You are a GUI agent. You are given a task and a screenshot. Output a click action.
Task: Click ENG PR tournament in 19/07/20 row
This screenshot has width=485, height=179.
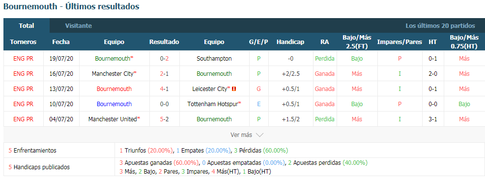tap(23, 59)
